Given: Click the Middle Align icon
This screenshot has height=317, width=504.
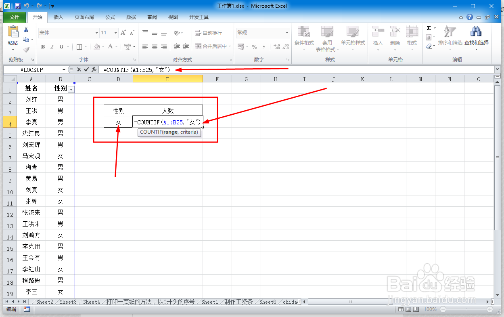Looking at the screenshot, I should [x=155, y=33].
